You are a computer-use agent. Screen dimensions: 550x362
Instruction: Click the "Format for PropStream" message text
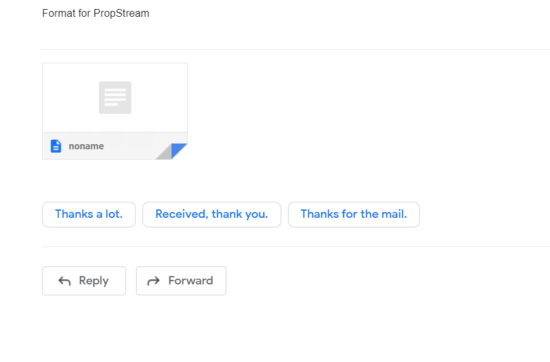(96, 14)
